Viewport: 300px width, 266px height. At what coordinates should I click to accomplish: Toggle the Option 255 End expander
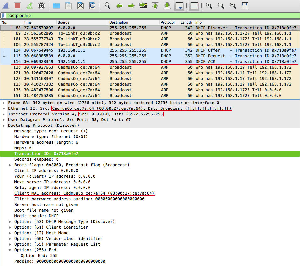(10, 250)
